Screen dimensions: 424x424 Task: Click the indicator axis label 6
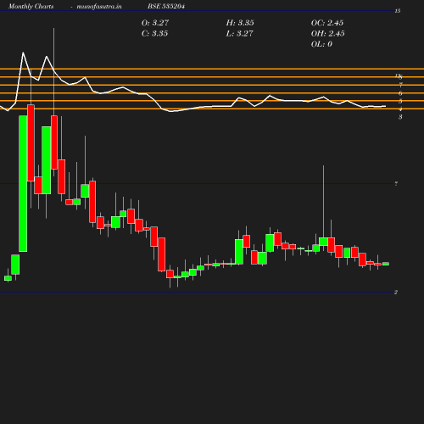(400, 93)
